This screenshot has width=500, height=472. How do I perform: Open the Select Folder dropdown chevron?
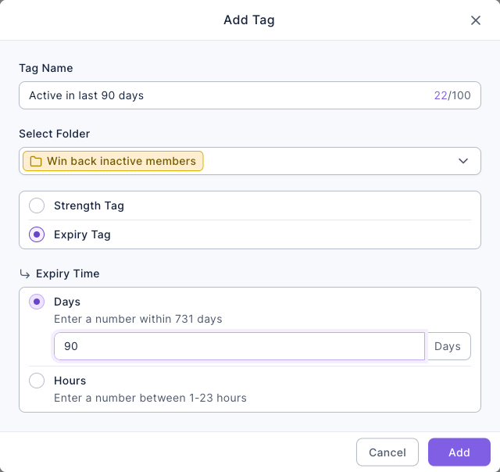tap(463, 161)
